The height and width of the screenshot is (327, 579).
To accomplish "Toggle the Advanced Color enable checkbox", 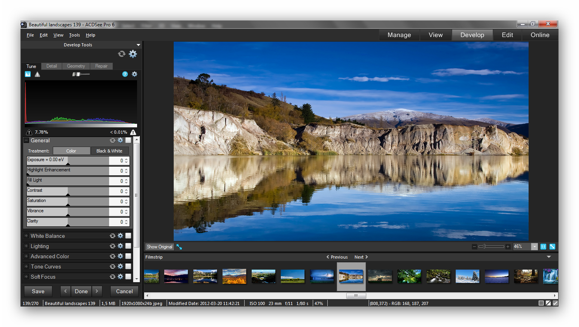I will coord(128,256).
